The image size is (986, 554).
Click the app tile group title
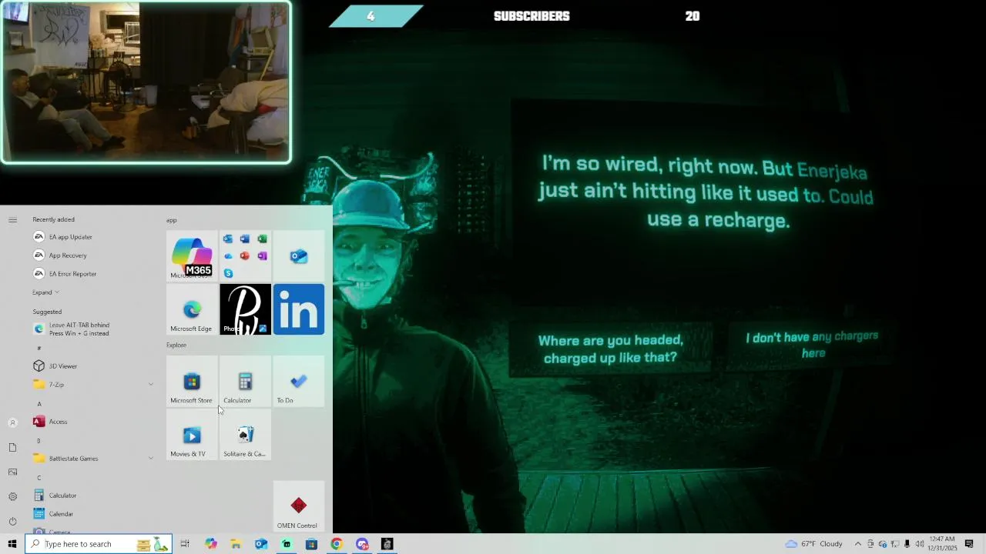coord(172,221)
